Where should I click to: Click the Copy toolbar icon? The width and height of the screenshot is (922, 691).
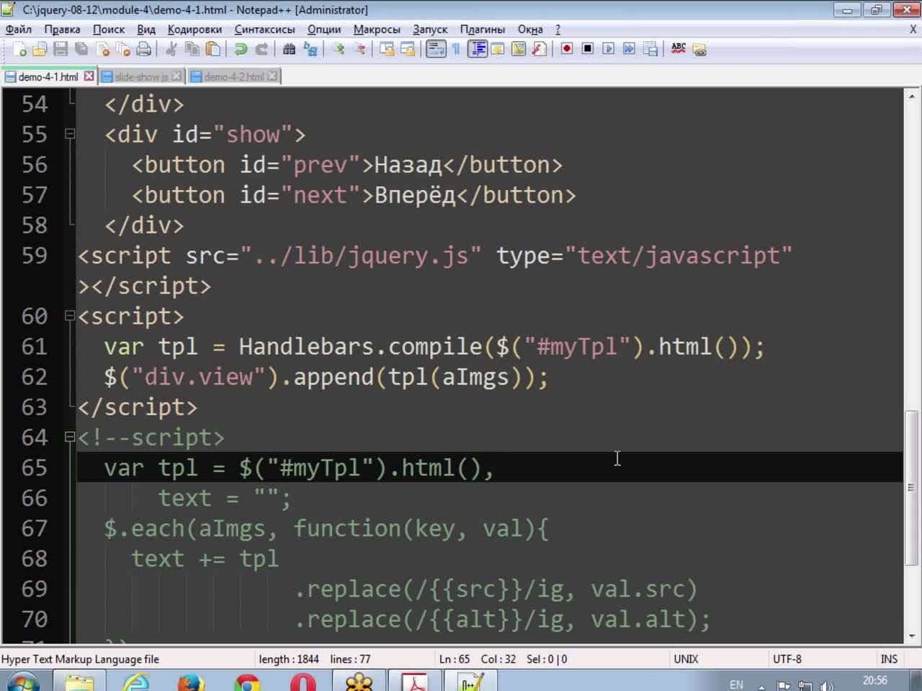[192, 49]
